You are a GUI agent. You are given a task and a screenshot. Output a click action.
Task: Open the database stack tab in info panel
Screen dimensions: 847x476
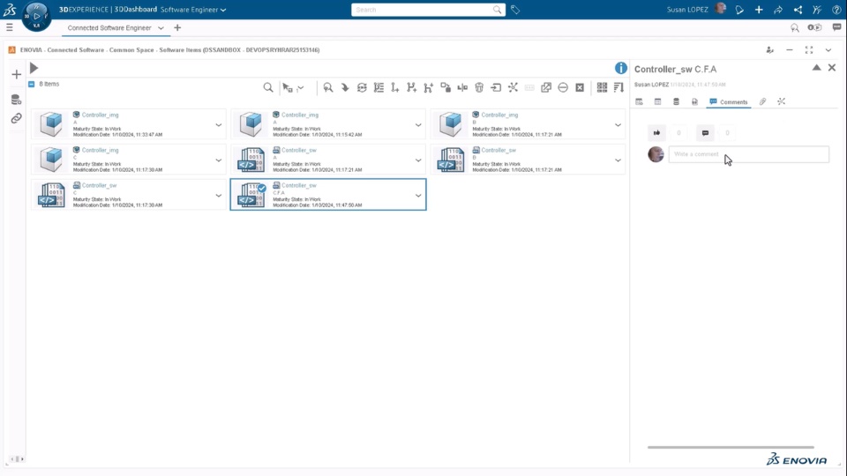[676, 101]
